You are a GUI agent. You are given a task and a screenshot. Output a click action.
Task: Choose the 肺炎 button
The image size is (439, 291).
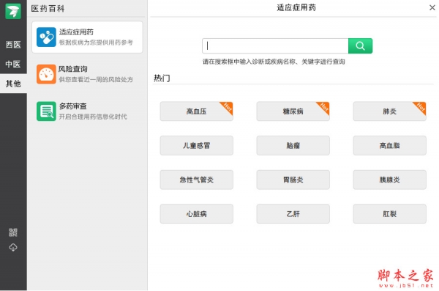pyautogui.click(x=389, y=111)
